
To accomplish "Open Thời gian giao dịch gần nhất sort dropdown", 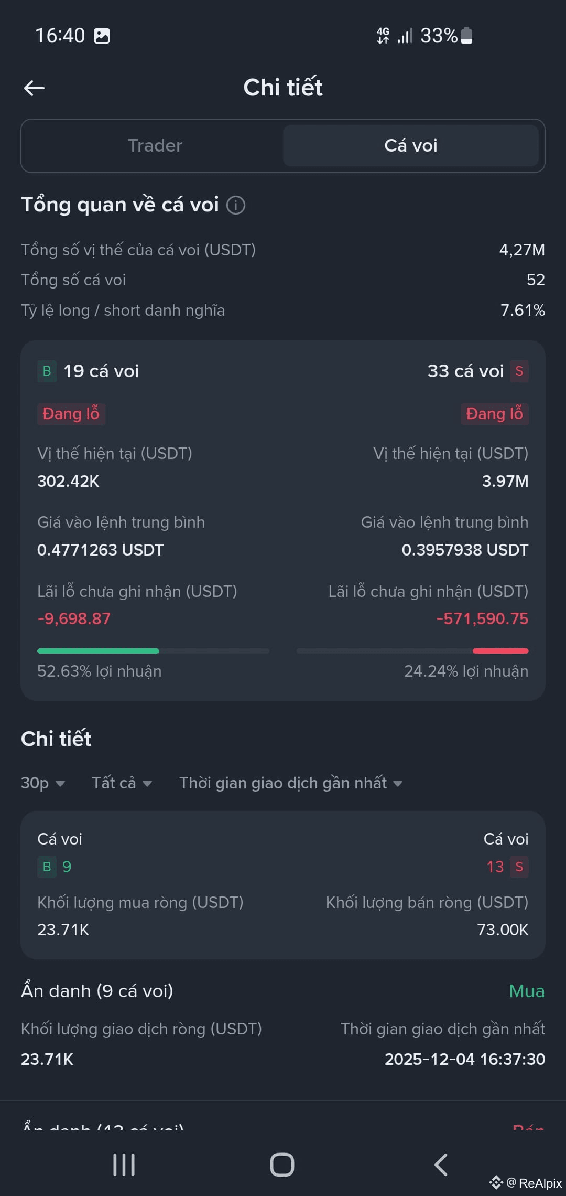I will coord(291,783).
